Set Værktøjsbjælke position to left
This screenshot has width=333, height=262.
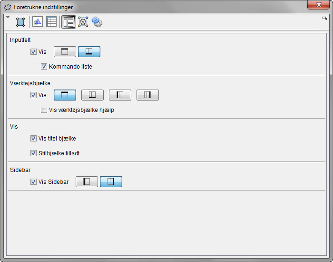point(120,95)
